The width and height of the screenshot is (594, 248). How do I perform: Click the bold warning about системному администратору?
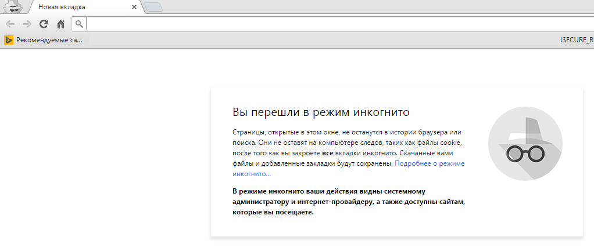tap(349, 202)
